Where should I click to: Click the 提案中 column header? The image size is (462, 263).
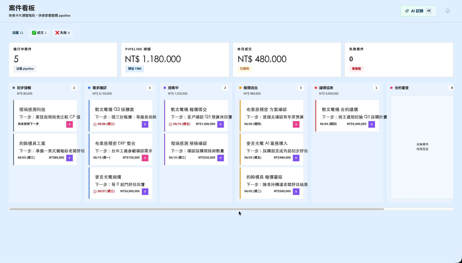[x=173, y=88]
